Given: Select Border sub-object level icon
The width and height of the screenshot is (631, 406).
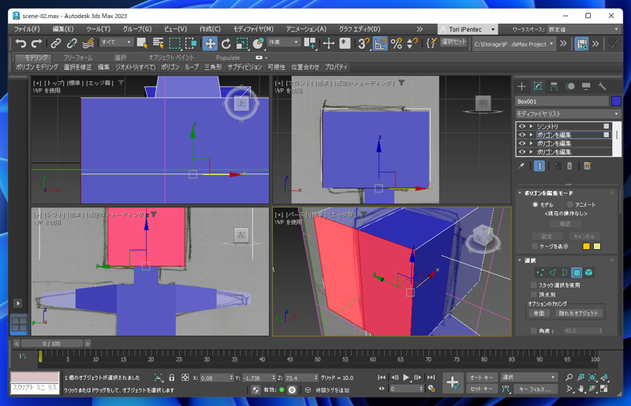Looking at the screenshot, I should (564, 273).
